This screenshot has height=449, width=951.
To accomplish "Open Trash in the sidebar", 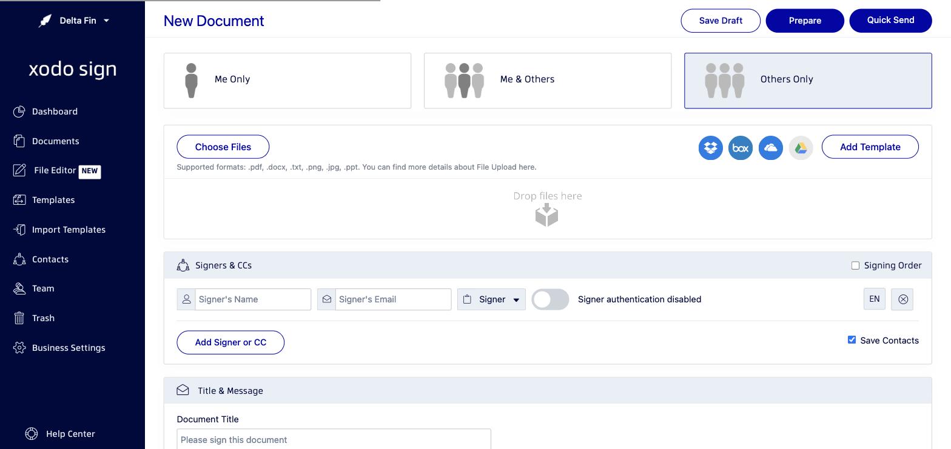I will pos(43,318).
